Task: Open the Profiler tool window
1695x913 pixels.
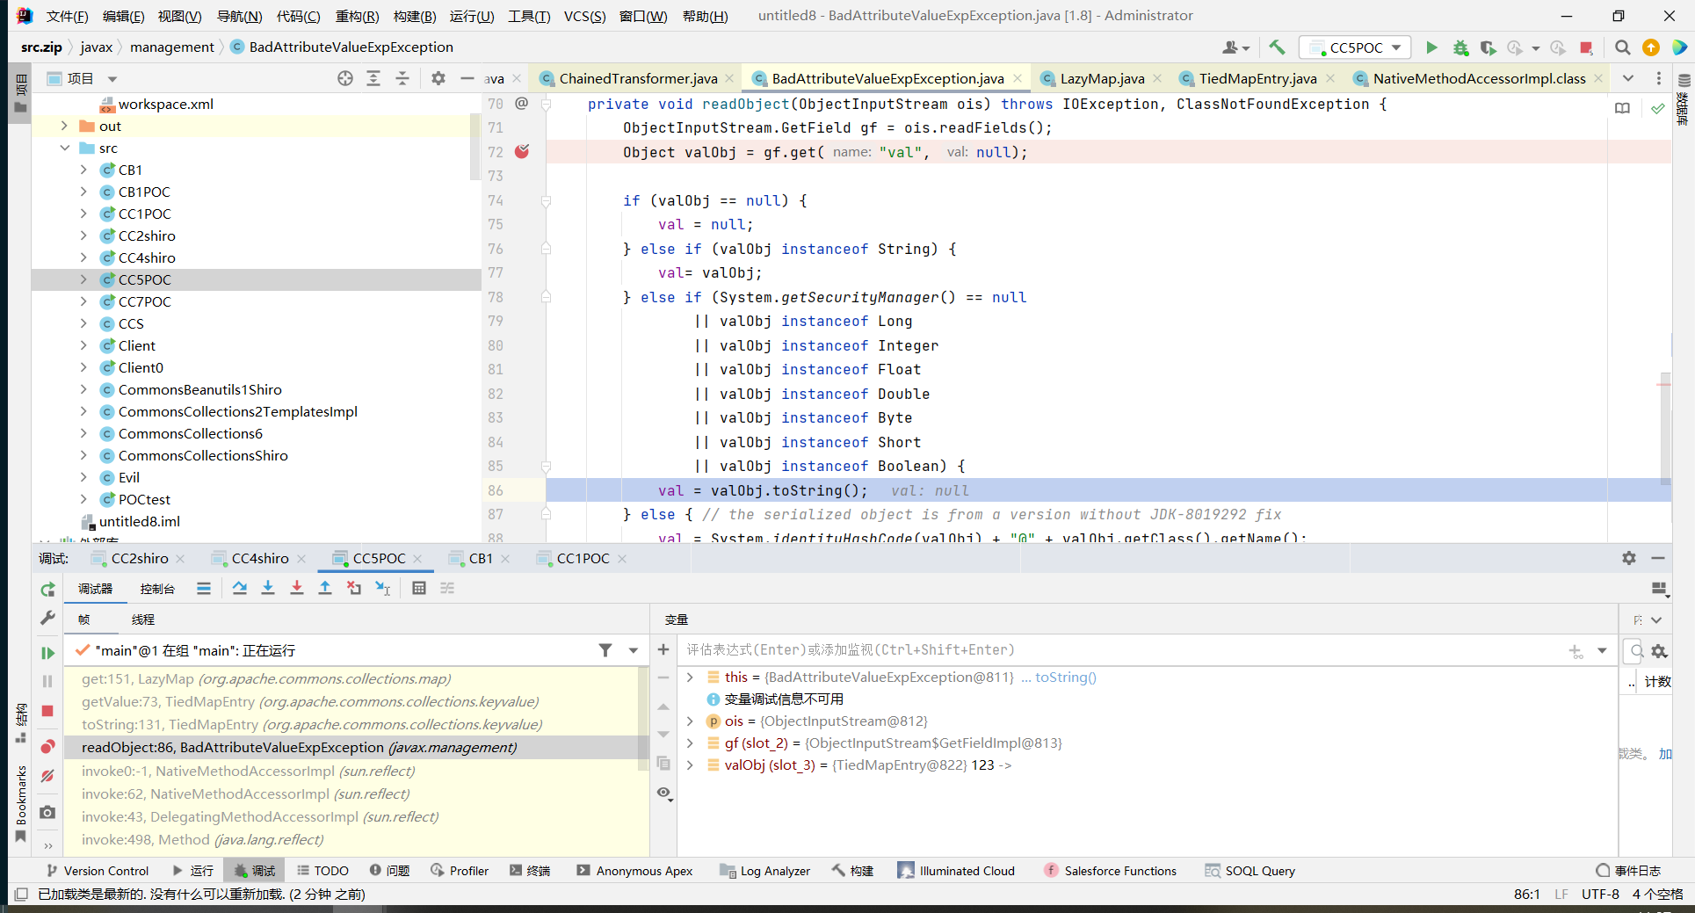Action: pyautogui.click(x=460, y=871)
